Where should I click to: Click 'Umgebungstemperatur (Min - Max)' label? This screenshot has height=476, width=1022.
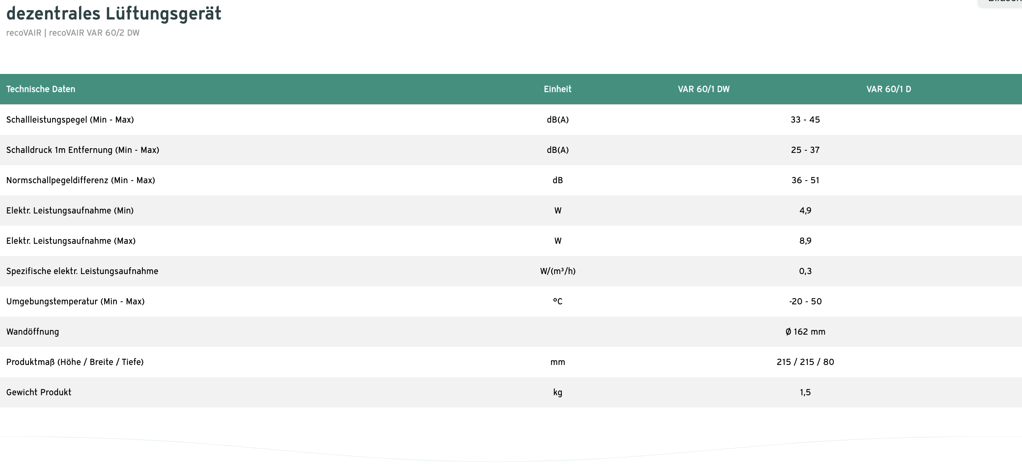coord(76,301)
